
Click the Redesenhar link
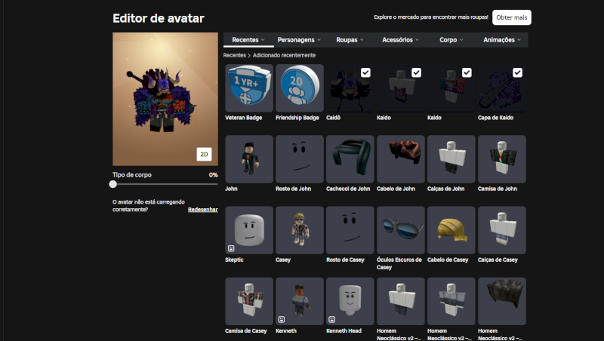(202, 210)
